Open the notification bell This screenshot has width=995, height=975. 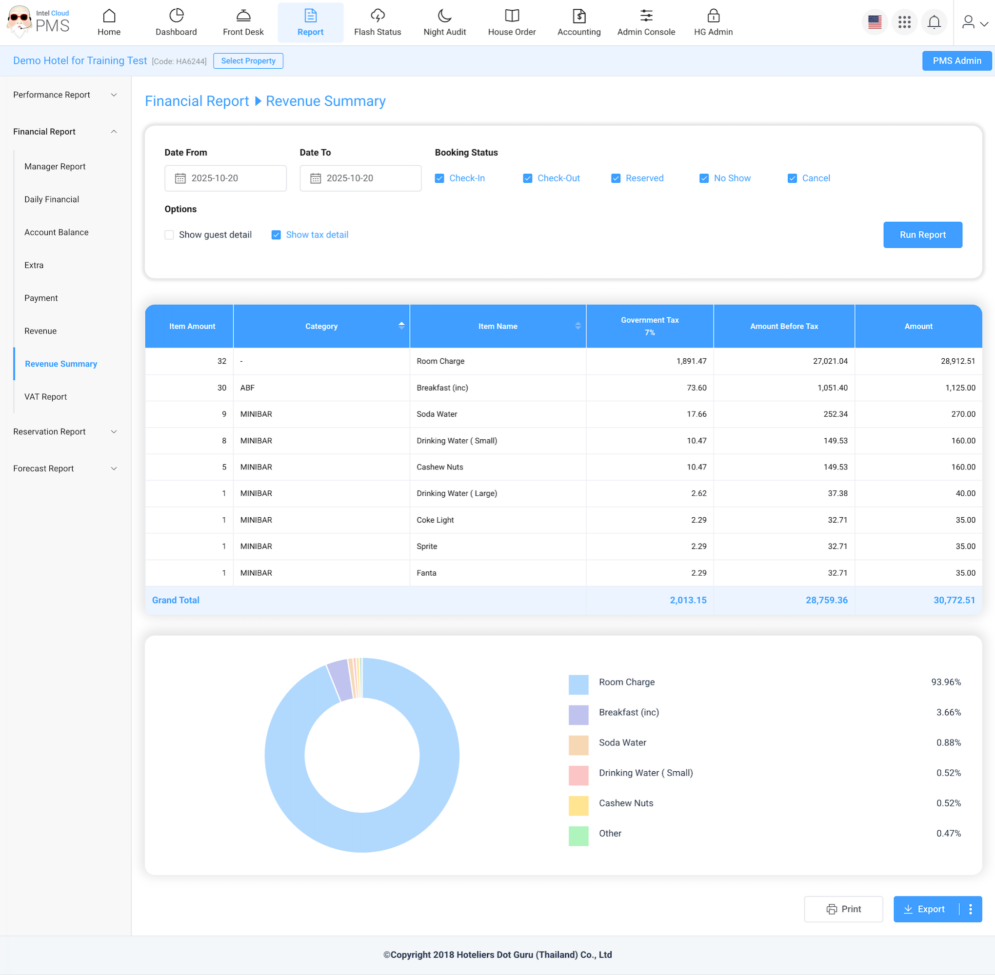point(934,22)
